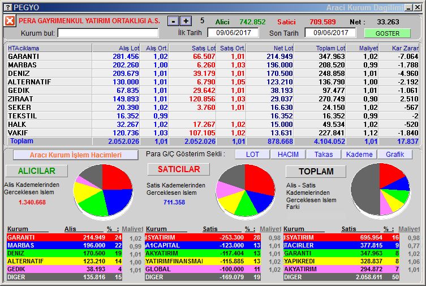The width and height of the screenshot is (426, 286).
Task: Click the help question mark icon in title bar
Action: (x=8, y=7)
